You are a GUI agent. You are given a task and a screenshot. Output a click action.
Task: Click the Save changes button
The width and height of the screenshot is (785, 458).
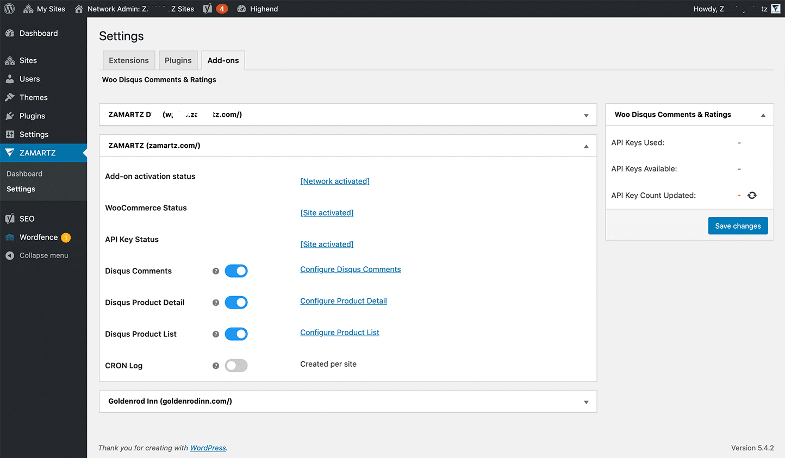pos(738,225)
